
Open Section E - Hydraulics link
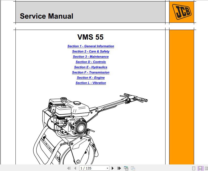pos(91,67)
